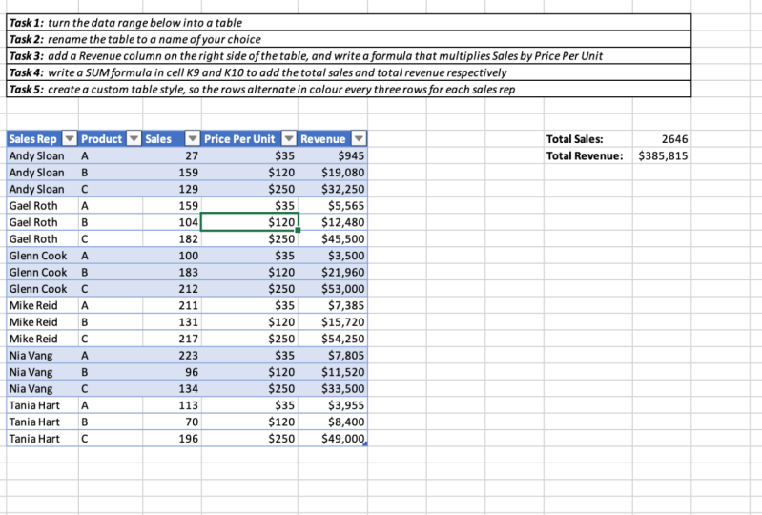Viewport: 762px width, 515px height.
Task: Open the Revenue column filter dropdown
Action: [359, 139]
